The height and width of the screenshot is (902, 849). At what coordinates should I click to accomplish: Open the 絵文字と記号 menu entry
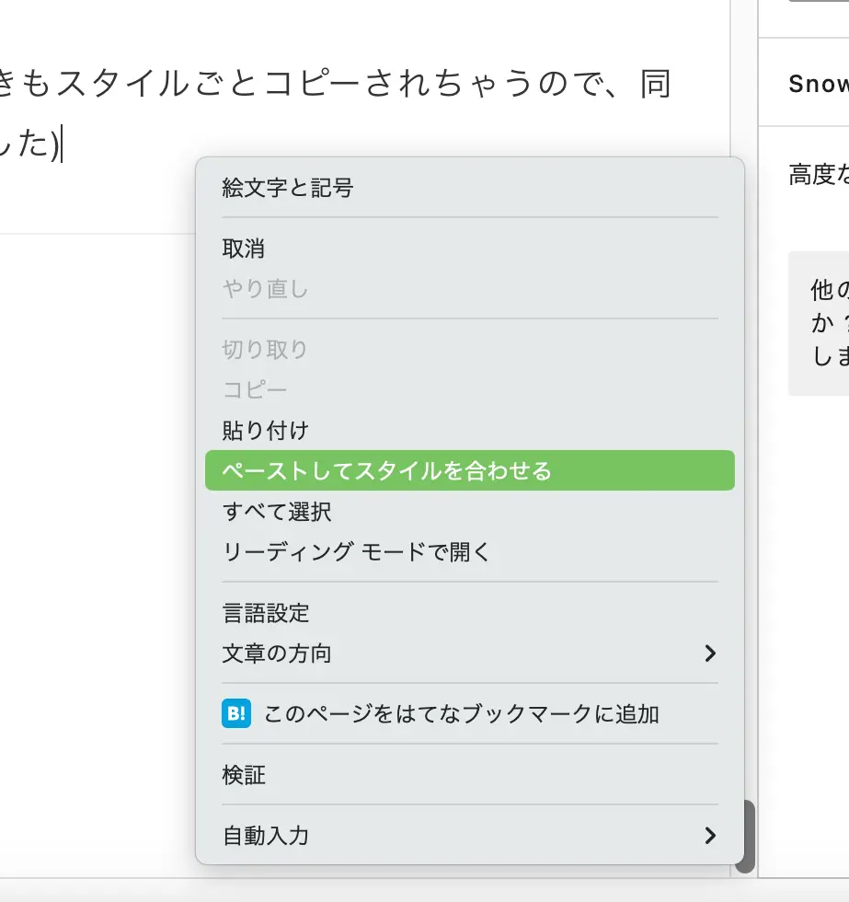click(288, 189)
